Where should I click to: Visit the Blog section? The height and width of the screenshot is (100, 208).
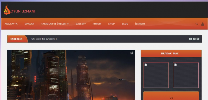click(x=125, y=24)
